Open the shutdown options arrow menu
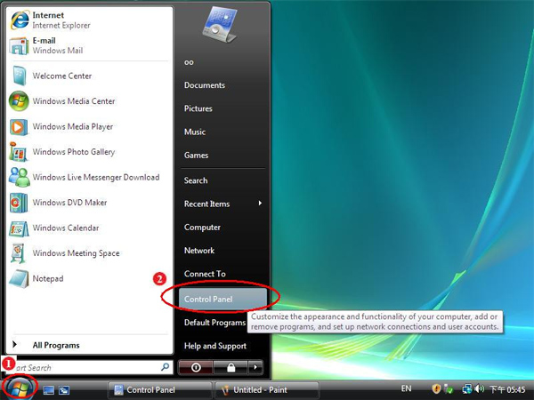Image resolution: width=534 pixels, height=400 pixels. tap(255, 367)
